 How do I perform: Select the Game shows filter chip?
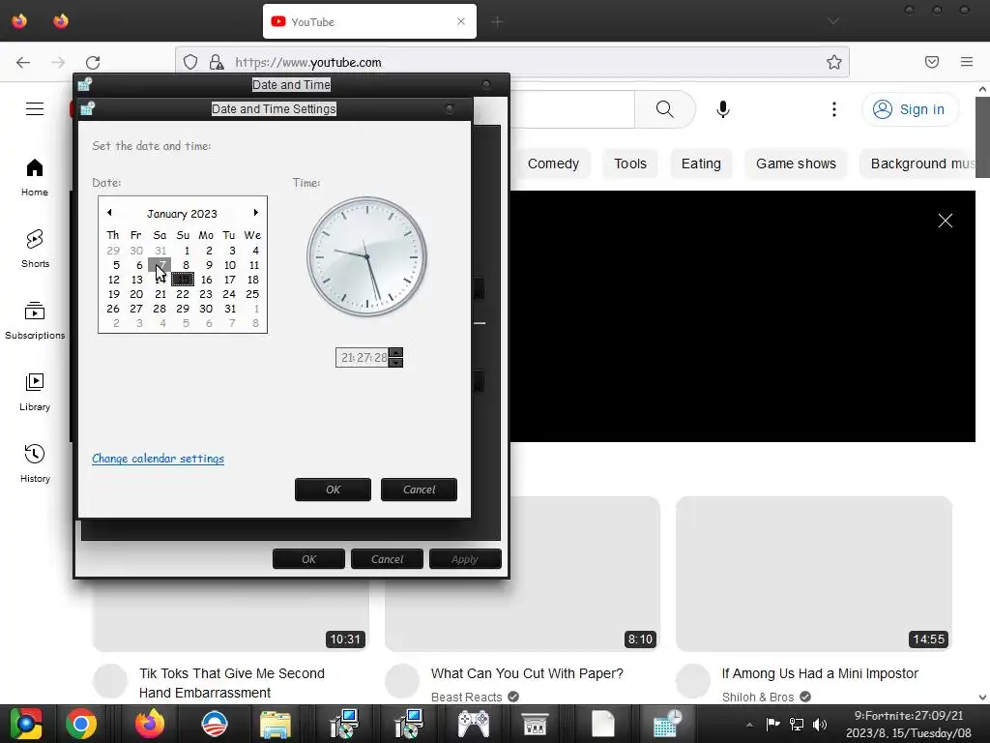click(796, 163)
